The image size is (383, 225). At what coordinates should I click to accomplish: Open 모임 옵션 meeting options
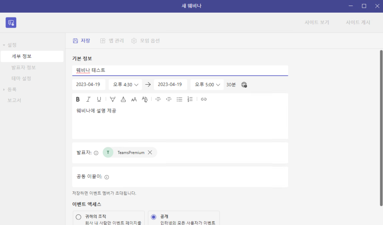click(x=146, y=41)
